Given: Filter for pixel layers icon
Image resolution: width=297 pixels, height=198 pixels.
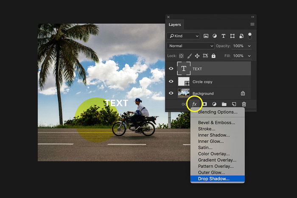Looking at the screenshot, I should pyautogui.click(x=206, y=36).
